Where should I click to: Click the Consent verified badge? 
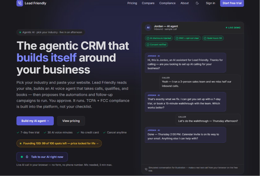point(156,45)
